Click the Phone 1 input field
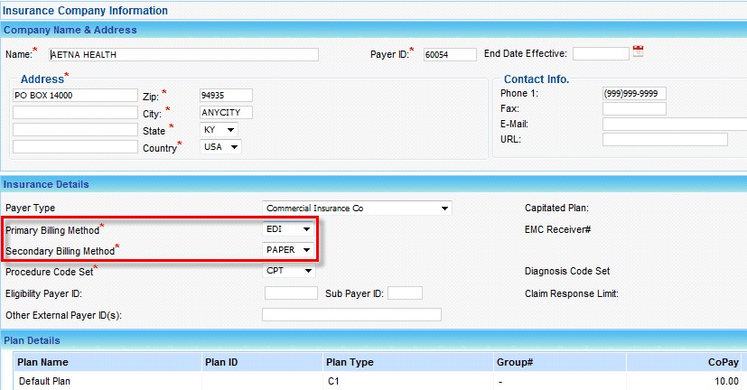This screenshot has height=390, width=747. point(634,93)
